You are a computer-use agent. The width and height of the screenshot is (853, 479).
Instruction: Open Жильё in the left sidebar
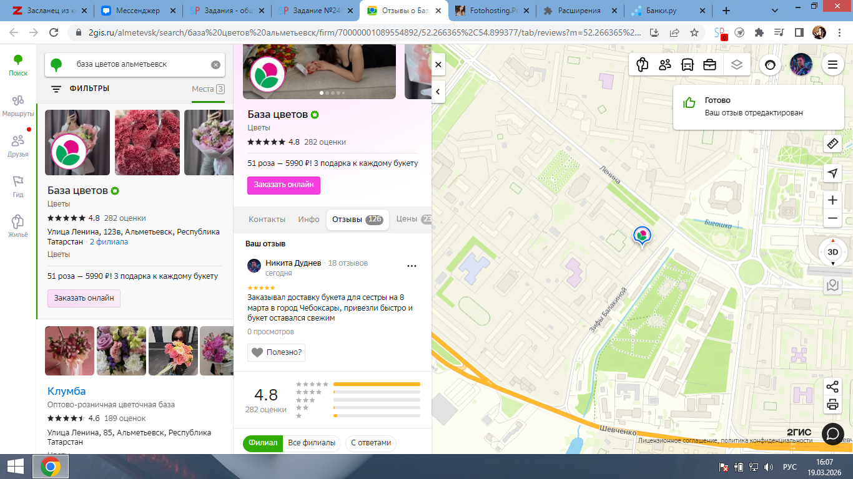pos(18,227)
